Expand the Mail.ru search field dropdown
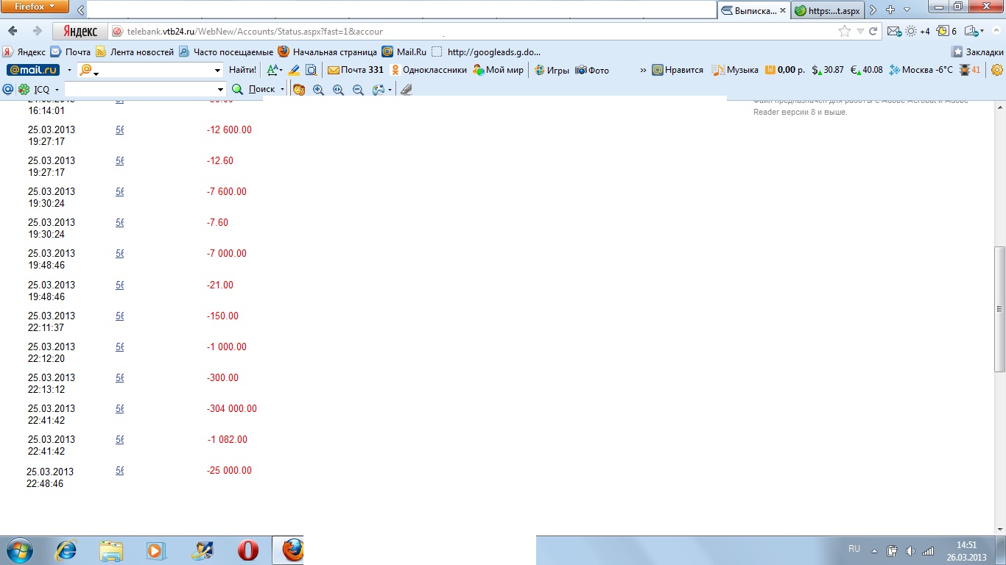This screenshot has width=1006, height=565. pos(217,71)
